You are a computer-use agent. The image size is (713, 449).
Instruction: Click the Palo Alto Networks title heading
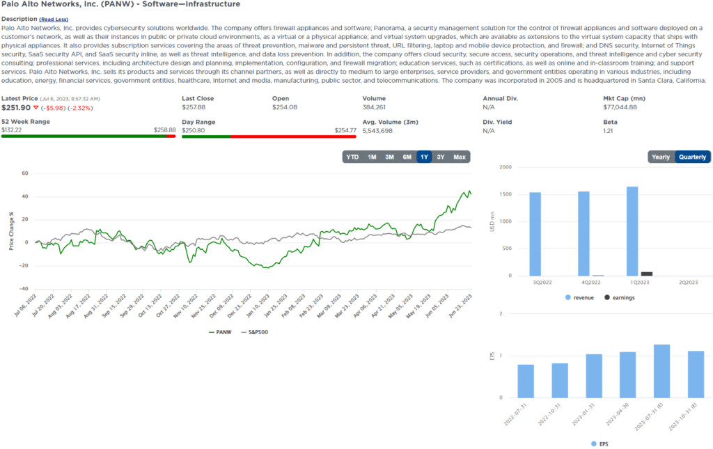click(120, 4)
